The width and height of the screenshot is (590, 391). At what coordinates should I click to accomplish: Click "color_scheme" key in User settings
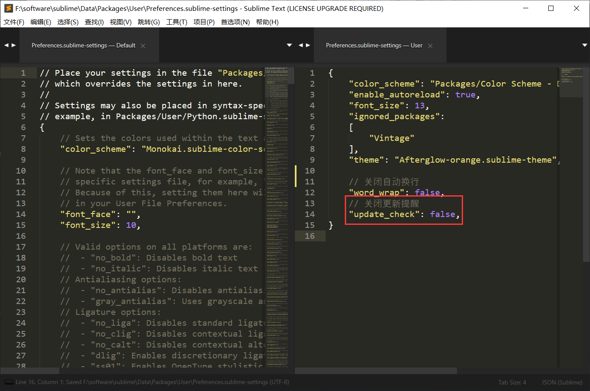click(384, 84)
